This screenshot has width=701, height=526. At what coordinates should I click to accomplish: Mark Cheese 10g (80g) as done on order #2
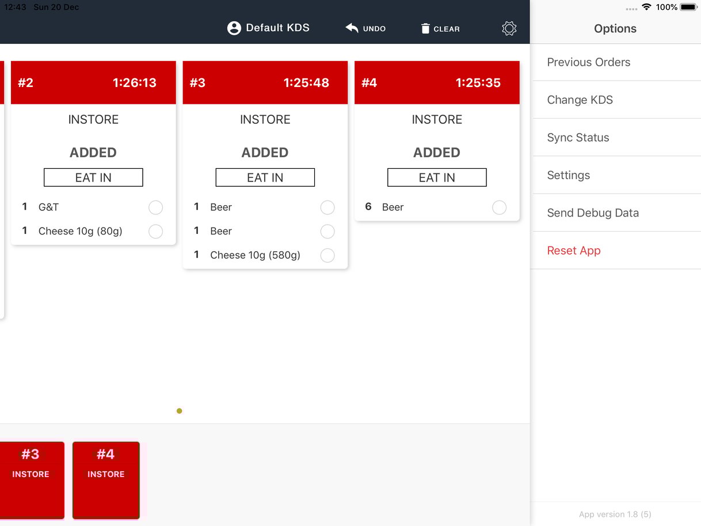coord(155,231)
